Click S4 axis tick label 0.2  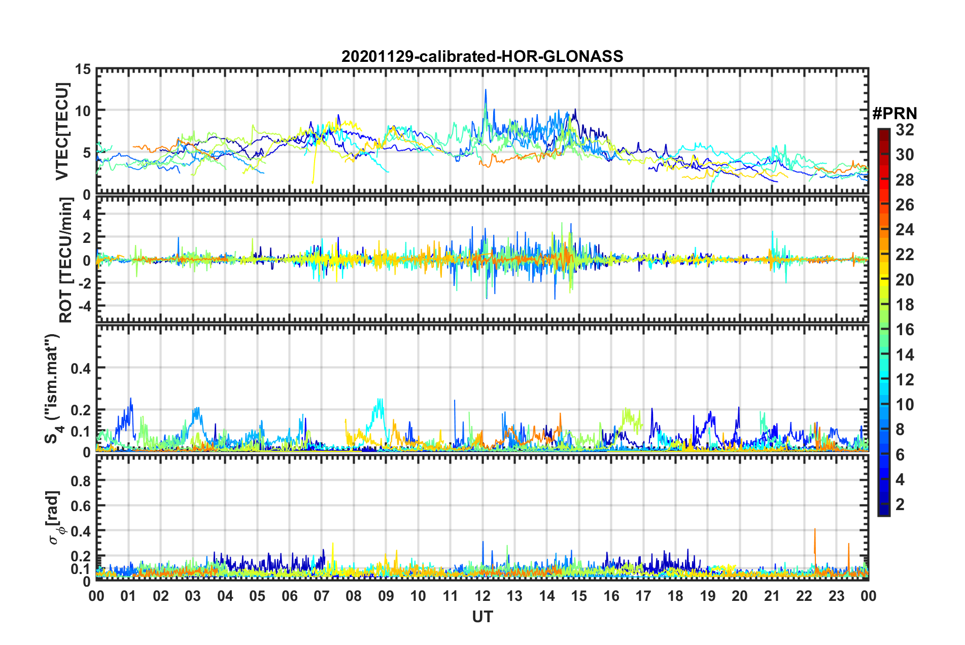(x=81, y=410)
